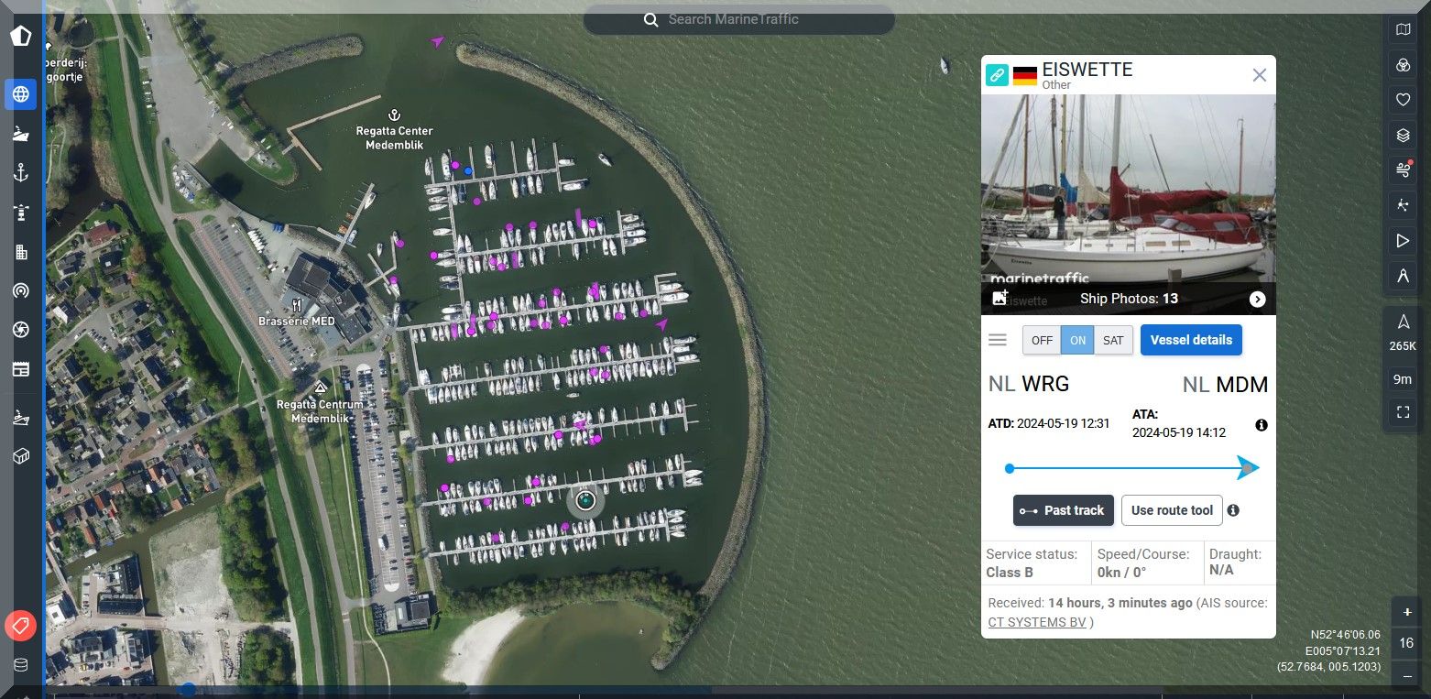Switch vessel tracking toggle to OFF
The image size is (1431, 699).
click(x=1042, y=340)
